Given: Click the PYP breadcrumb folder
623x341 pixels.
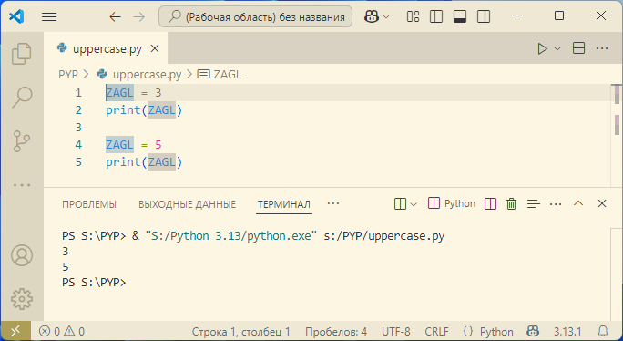Looking at the screenshot, I should coord(68,75).
